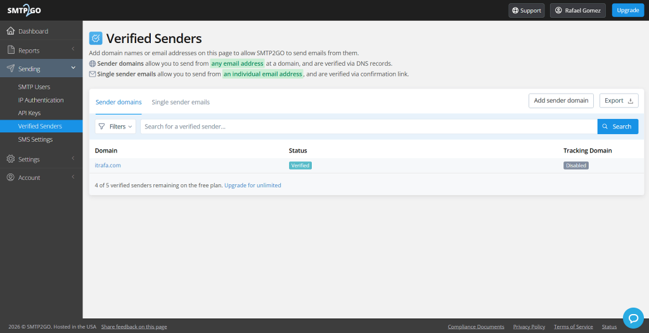This screenshot has height=333, width=649.
Task: Click 'an individual email address' highlighted text
Action: click(263, 75)
